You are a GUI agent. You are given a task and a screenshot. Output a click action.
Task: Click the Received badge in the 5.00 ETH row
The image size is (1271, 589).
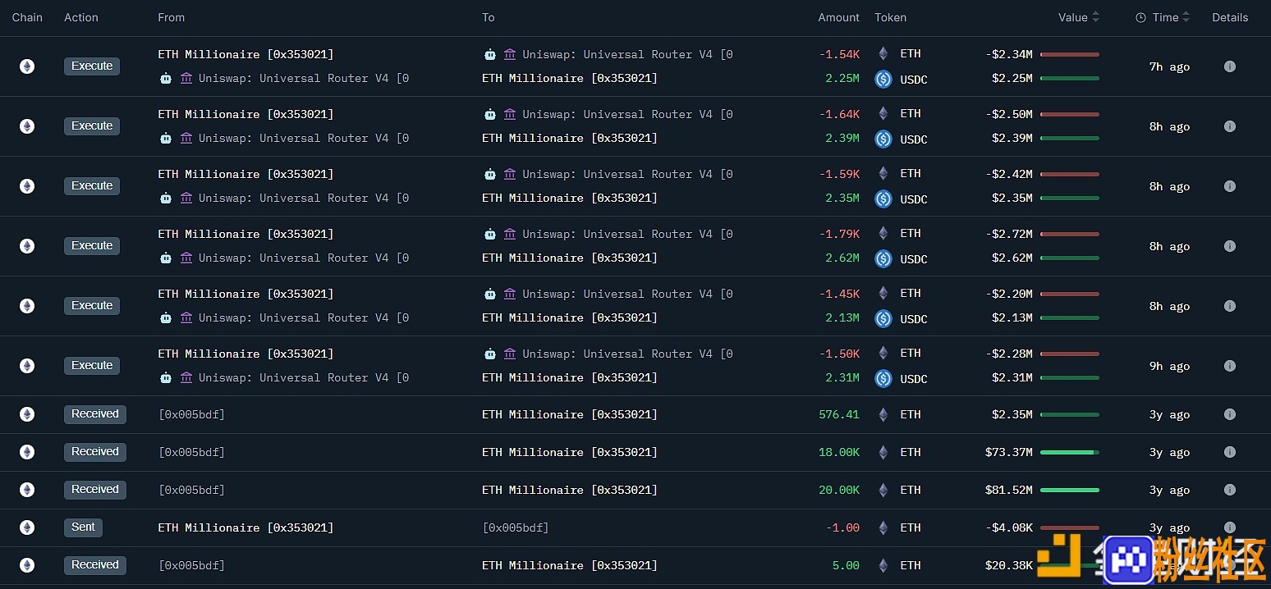pos(95,565)
